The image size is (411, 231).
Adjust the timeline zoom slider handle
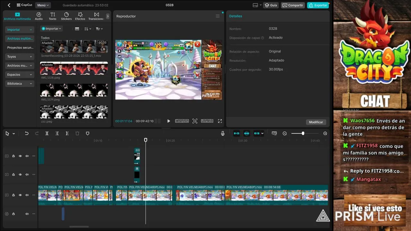303,133
